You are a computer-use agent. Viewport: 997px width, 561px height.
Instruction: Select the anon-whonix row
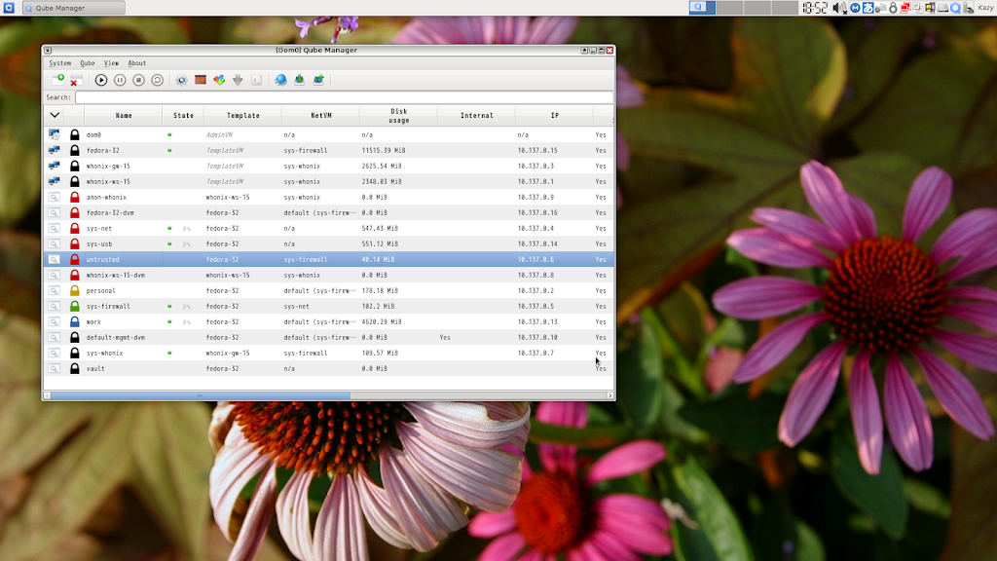click(328, 197)
